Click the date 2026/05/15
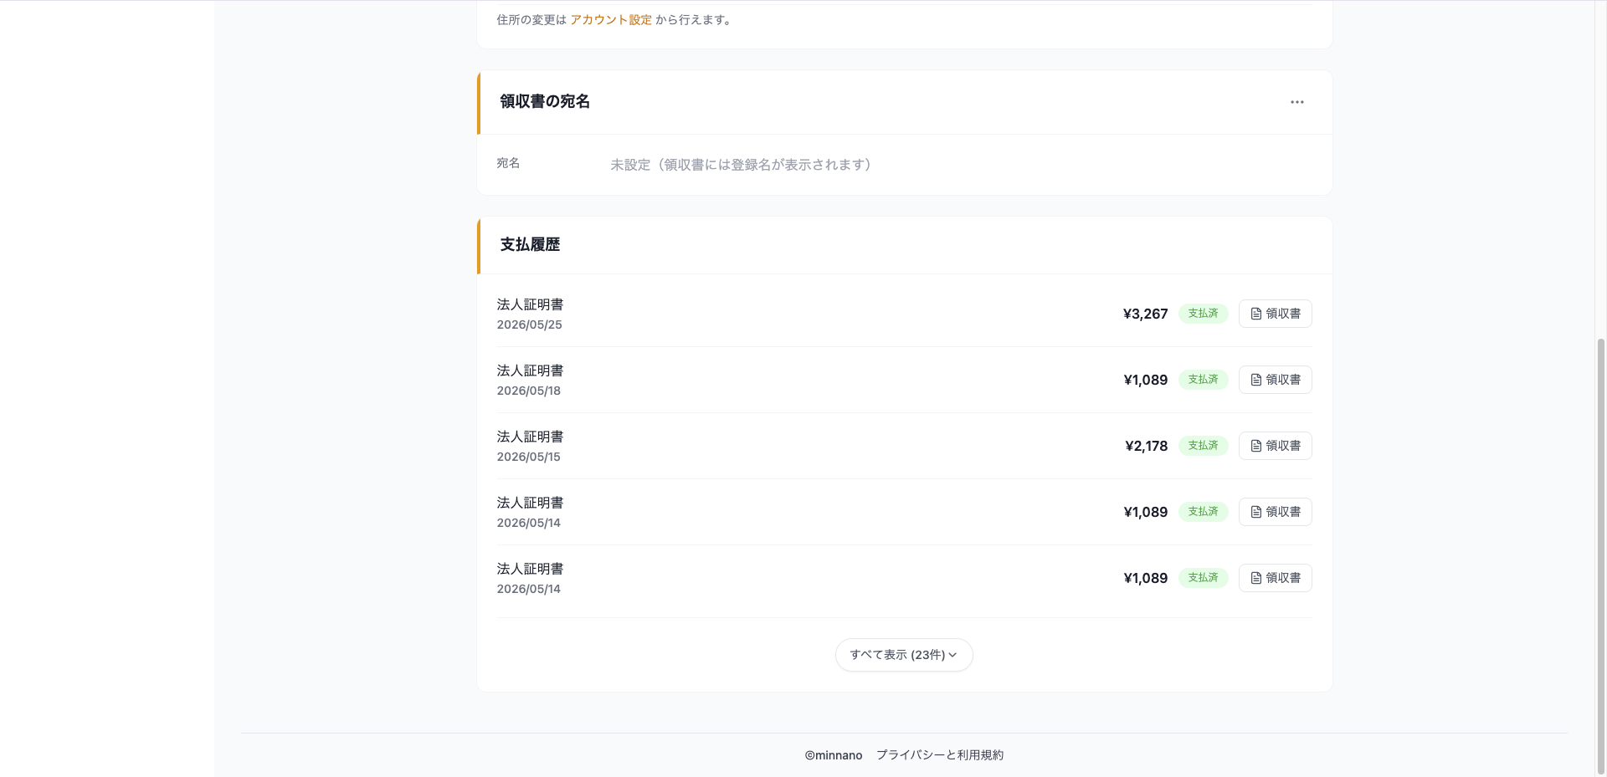Image resolution: width=1607 pixels, height=777 pixels. 528,457
